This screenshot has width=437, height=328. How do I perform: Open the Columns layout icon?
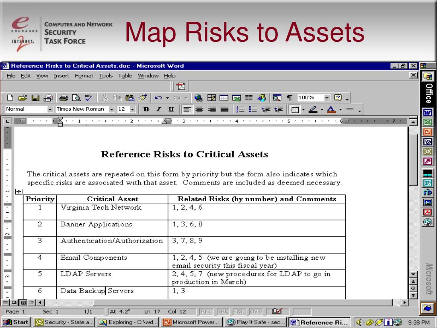point(249,98)
